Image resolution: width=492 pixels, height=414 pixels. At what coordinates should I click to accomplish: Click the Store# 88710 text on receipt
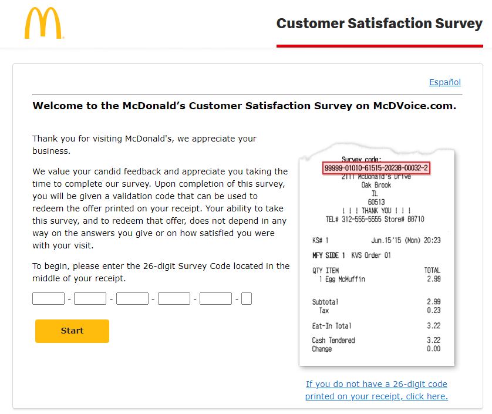pyautogui.click(x=405, y=219)
